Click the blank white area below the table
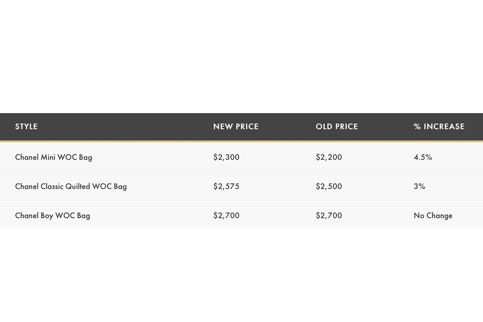This screenshot has height=322, width=483. click(241, 275)
